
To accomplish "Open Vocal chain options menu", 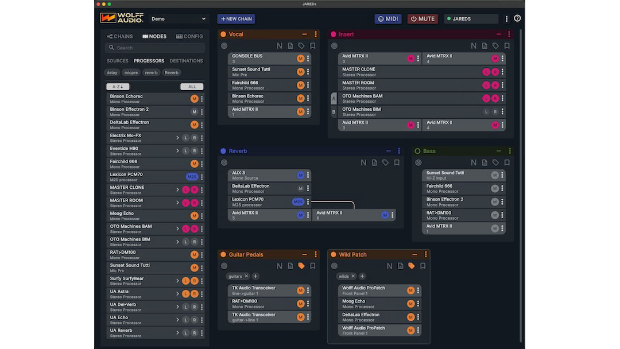I will pos(316,34).
